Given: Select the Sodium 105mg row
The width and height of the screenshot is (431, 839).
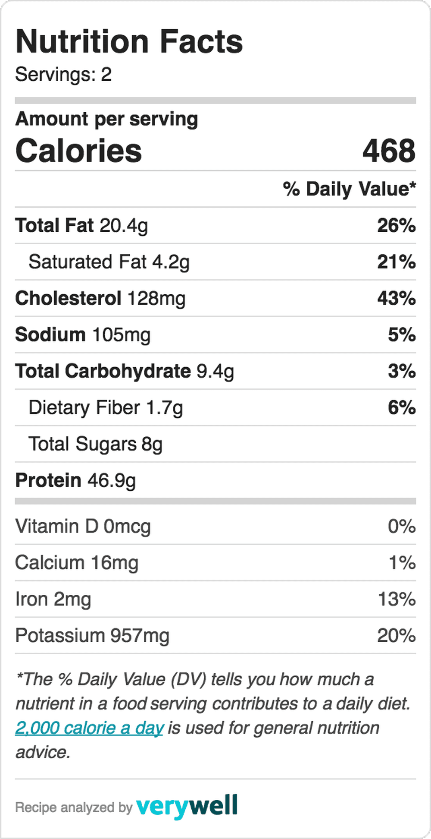Looking at the screenshot, I should click(215, 334).
